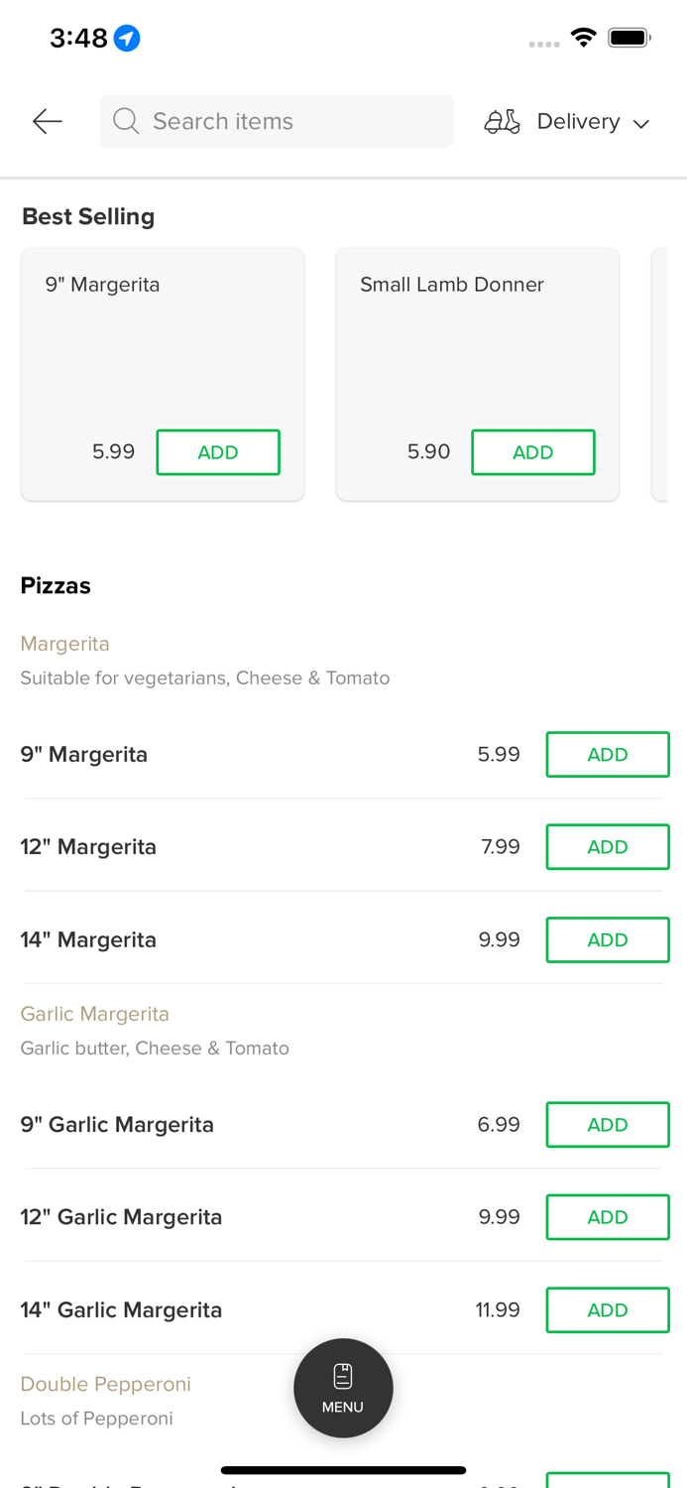Viewport: 687px width, 1488px height.
Task: Add the Small Lamb Donner to cart
Action: (x=533, y=452)
